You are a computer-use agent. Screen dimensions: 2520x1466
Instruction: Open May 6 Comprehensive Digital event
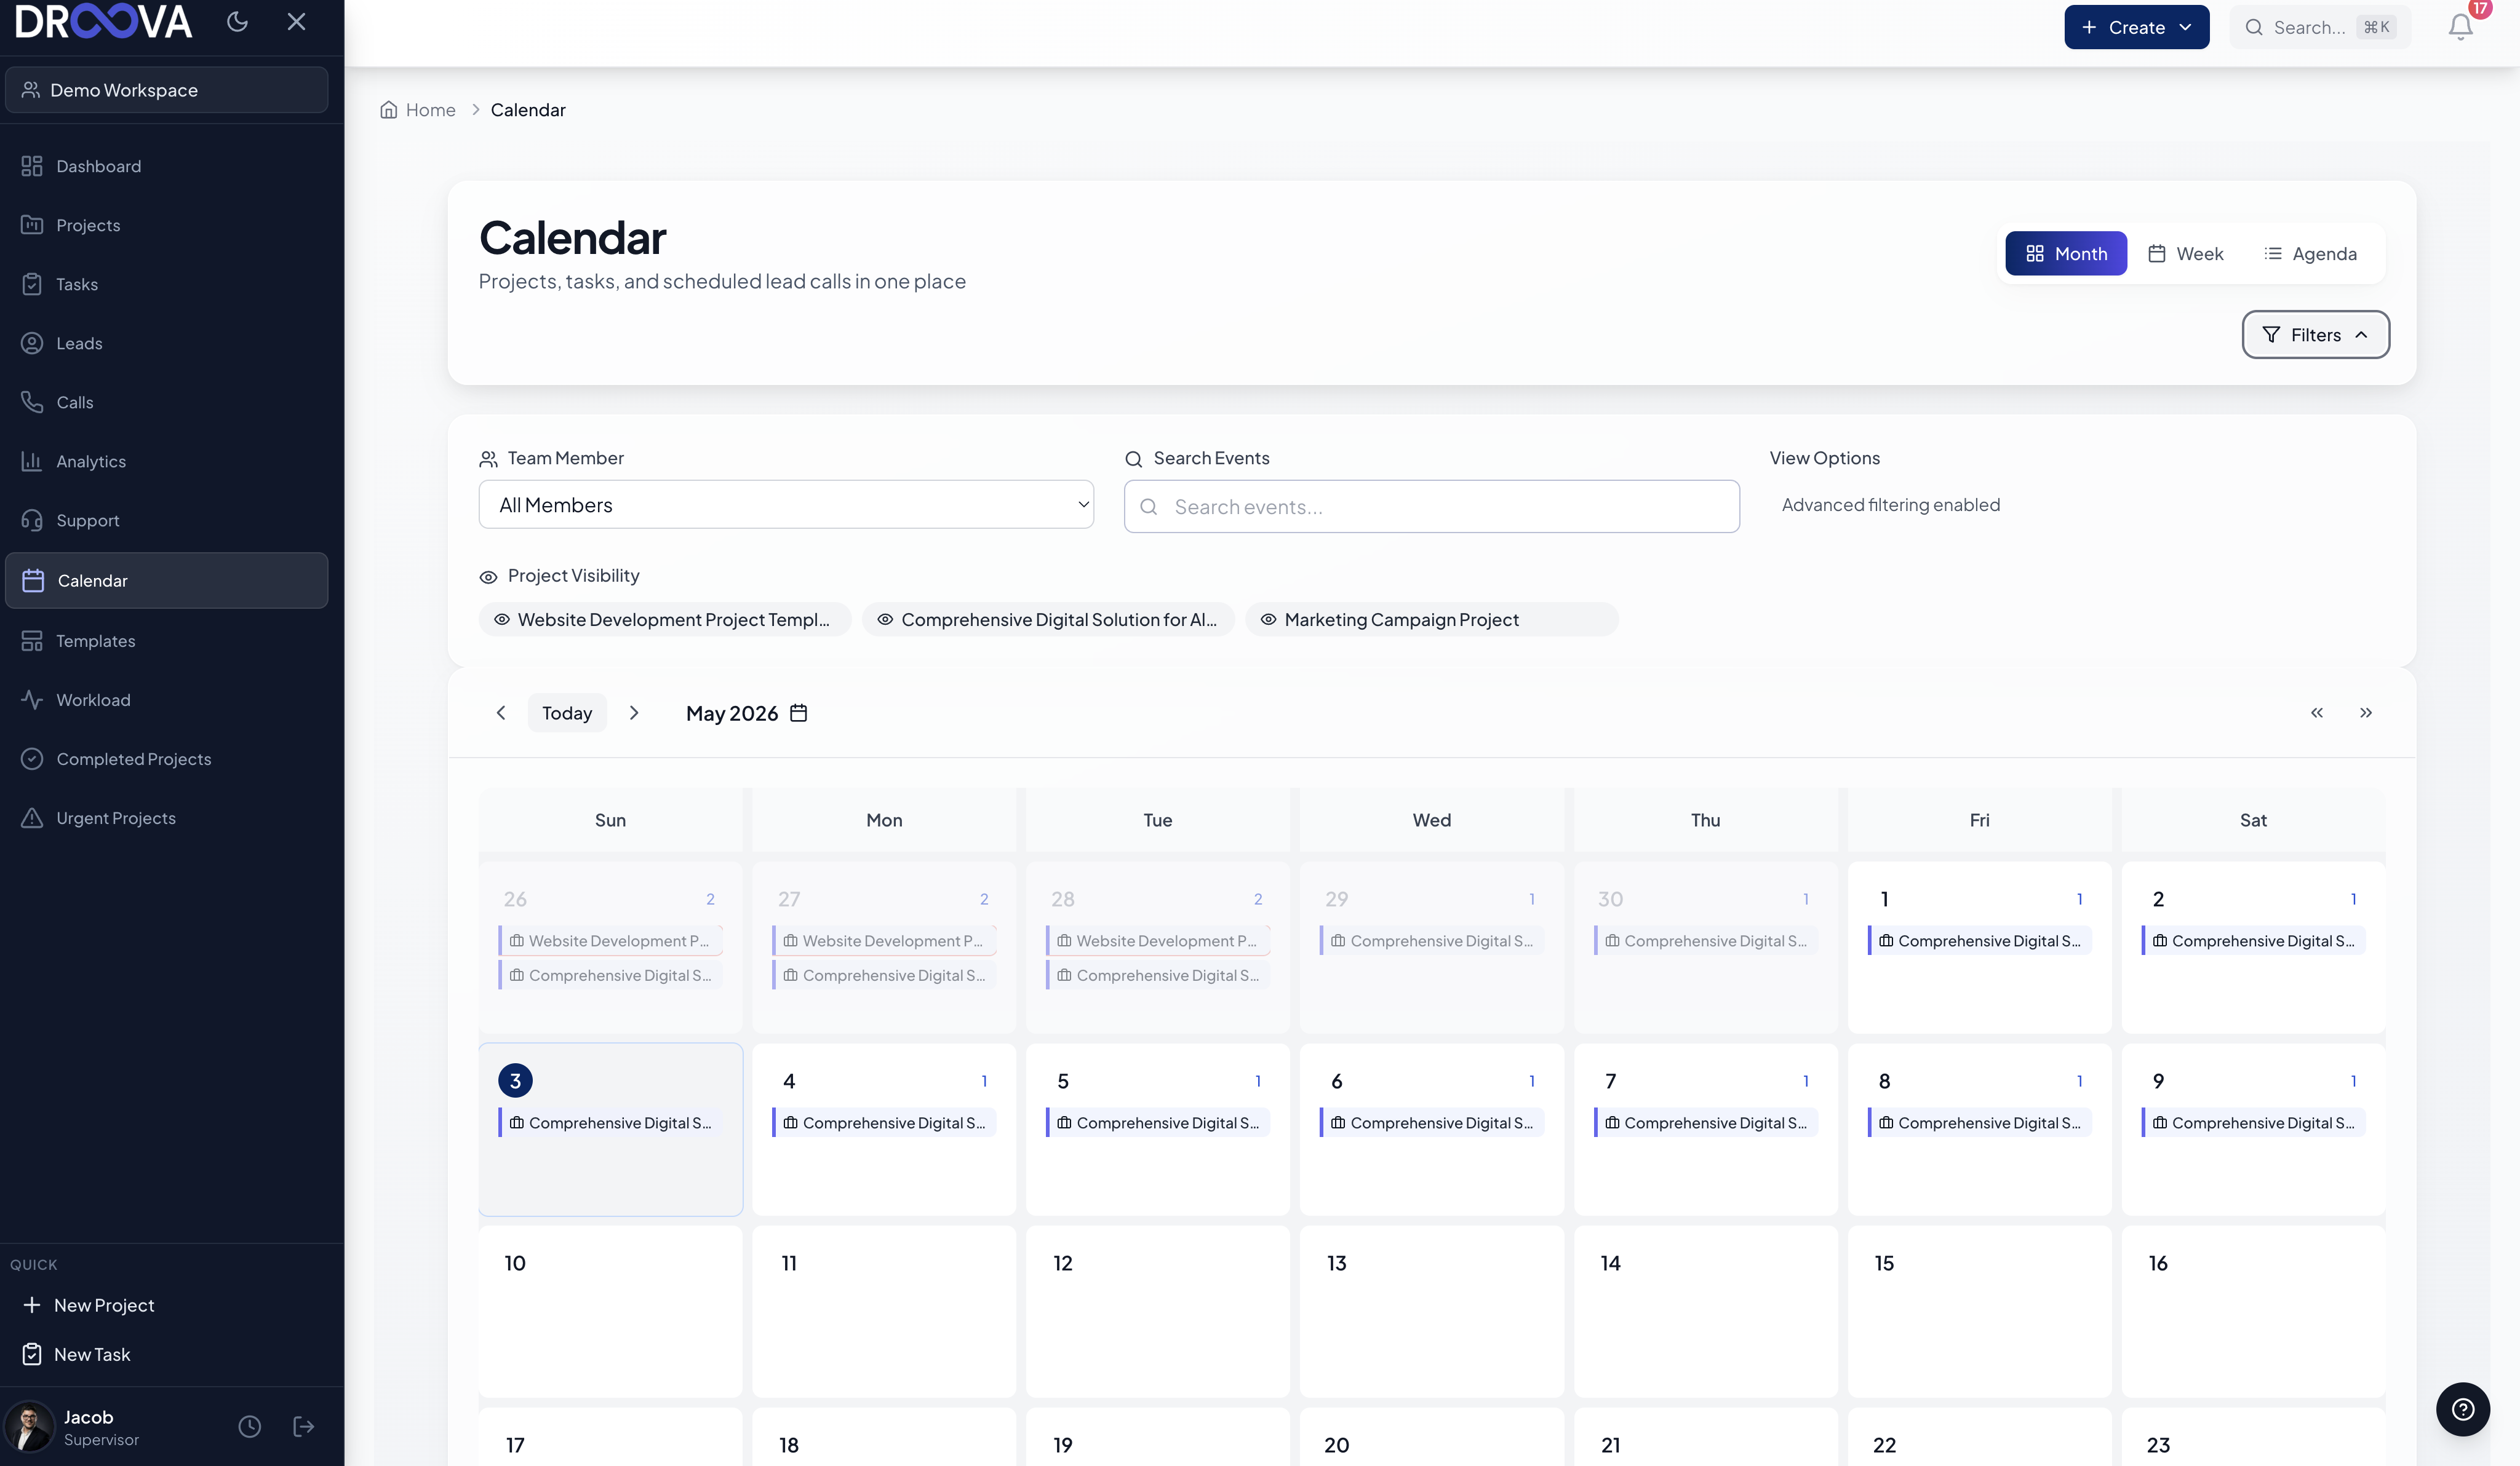1432,1123
